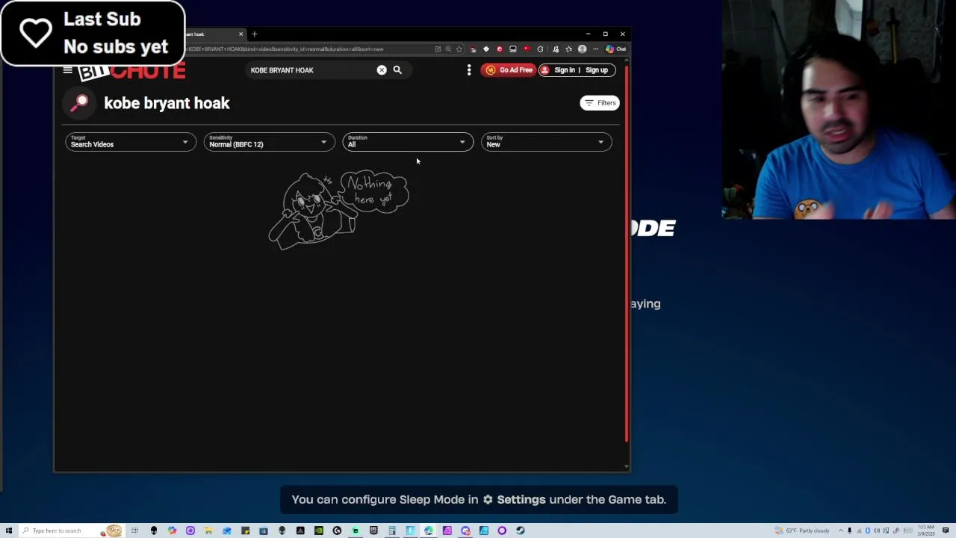Click the Go Ad Free button

tap(509, 70)
